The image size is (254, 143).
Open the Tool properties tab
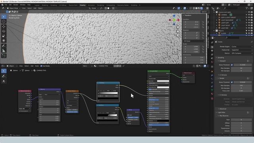tap(212, 43)
